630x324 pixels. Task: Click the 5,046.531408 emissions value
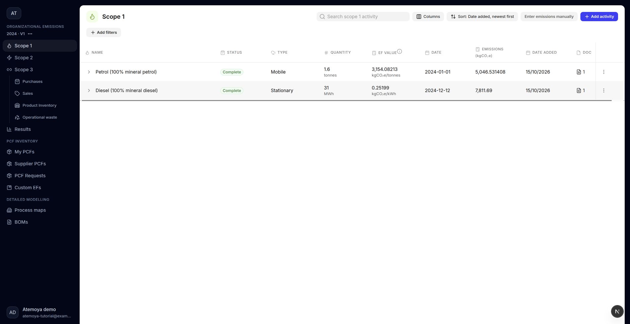coord(490,72)
